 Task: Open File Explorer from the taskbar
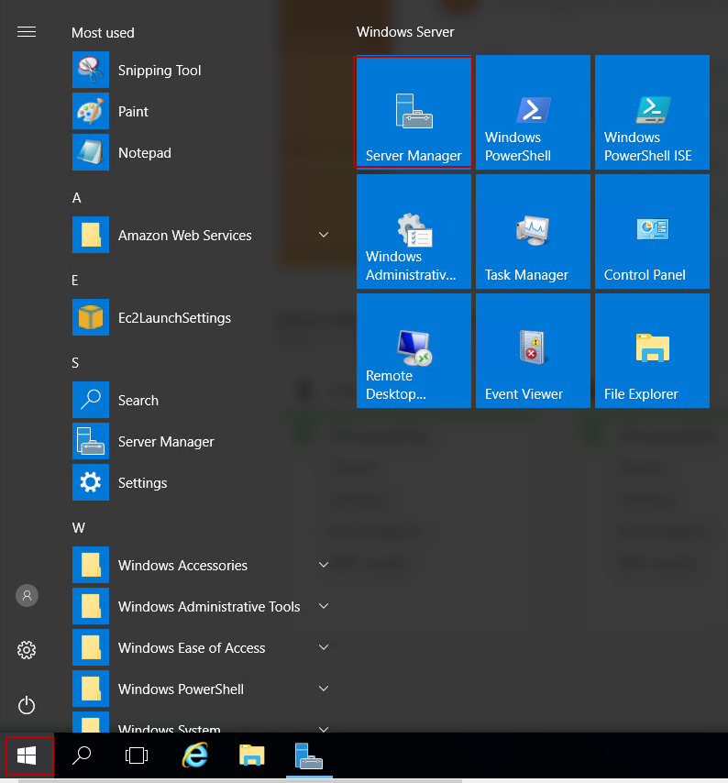[x=251, y=755]
